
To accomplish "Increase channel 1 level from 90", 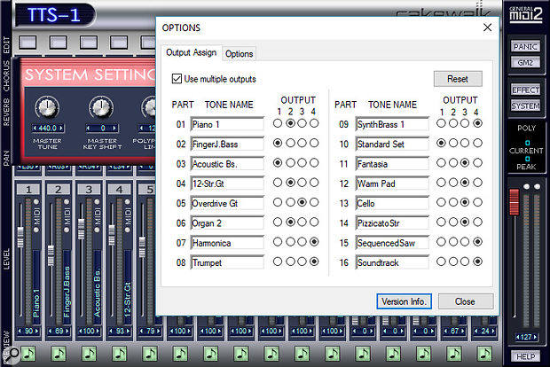I will (36, 331).
